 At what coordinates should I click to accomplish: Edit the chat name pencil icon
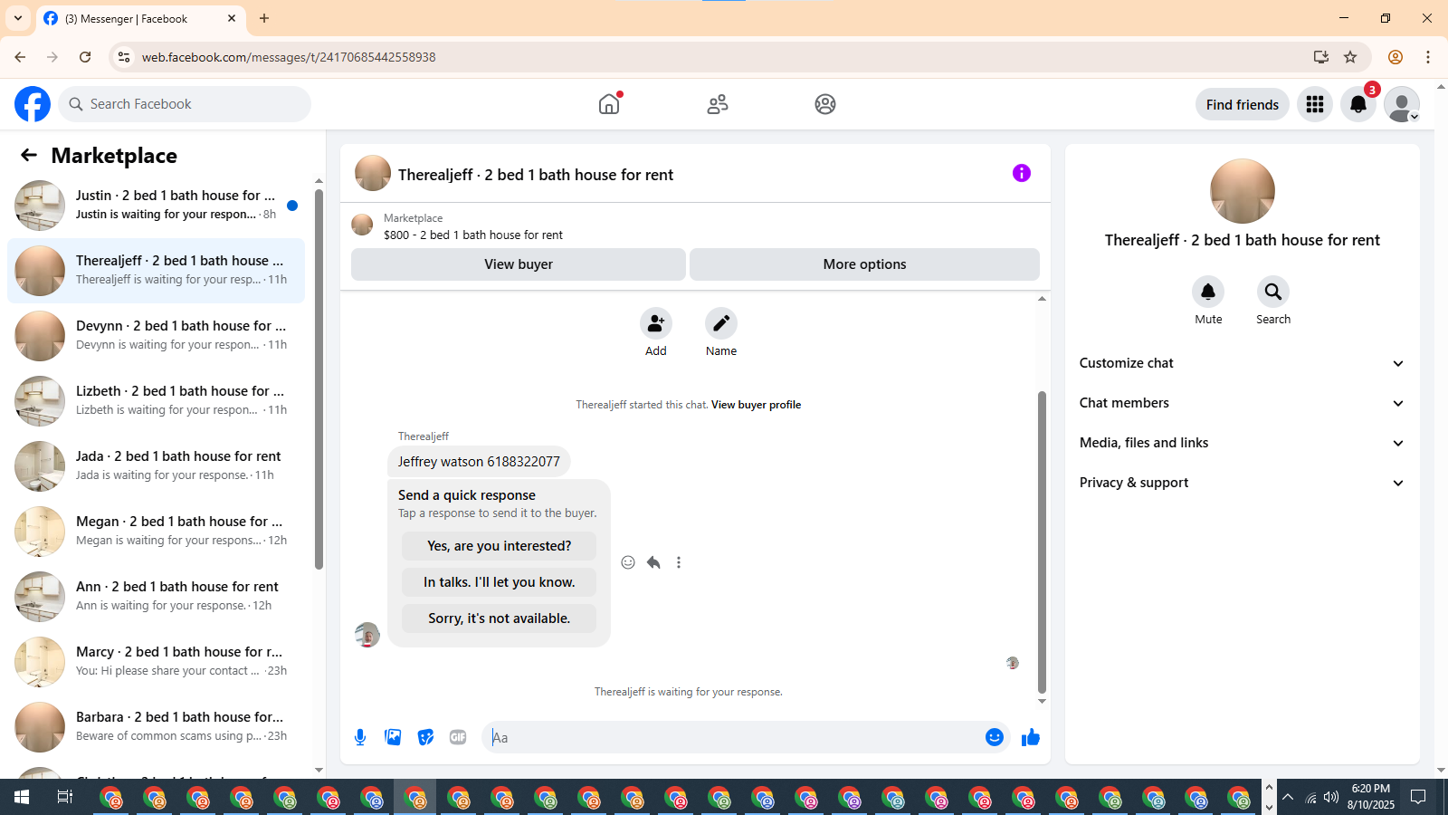coord(721,323)
